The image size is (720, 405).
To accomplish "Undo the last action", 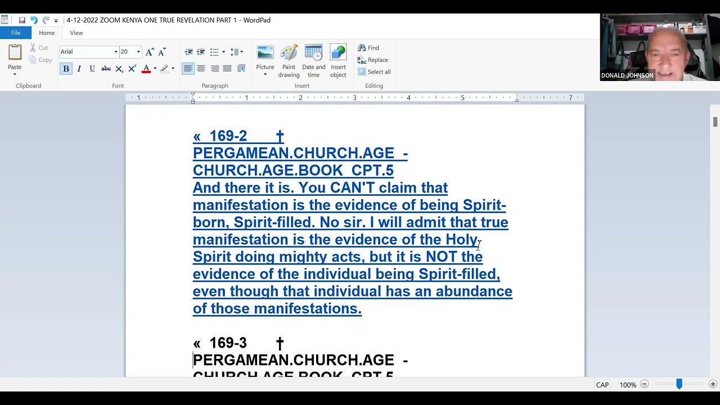I will click(34, 20).
